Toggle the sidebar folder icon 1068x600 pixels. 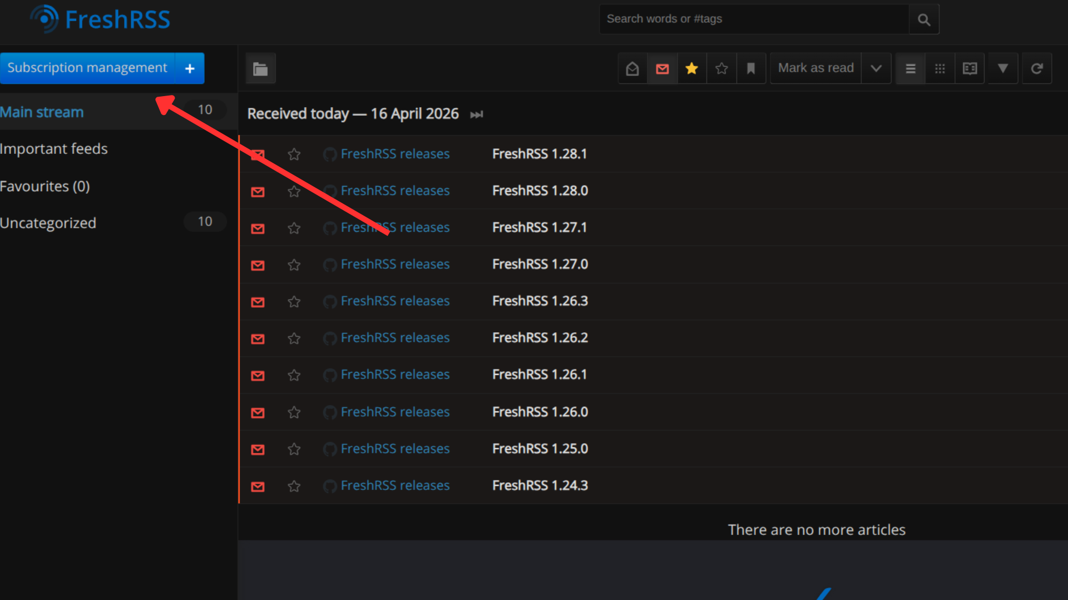(x=260, y=68)
